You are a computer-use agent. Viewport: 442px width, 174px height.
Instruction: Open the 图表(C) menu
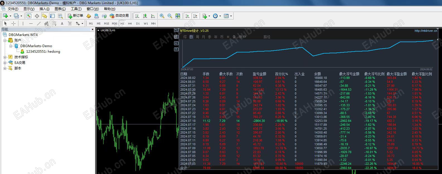pyautogui.click(x=60, y=9)
